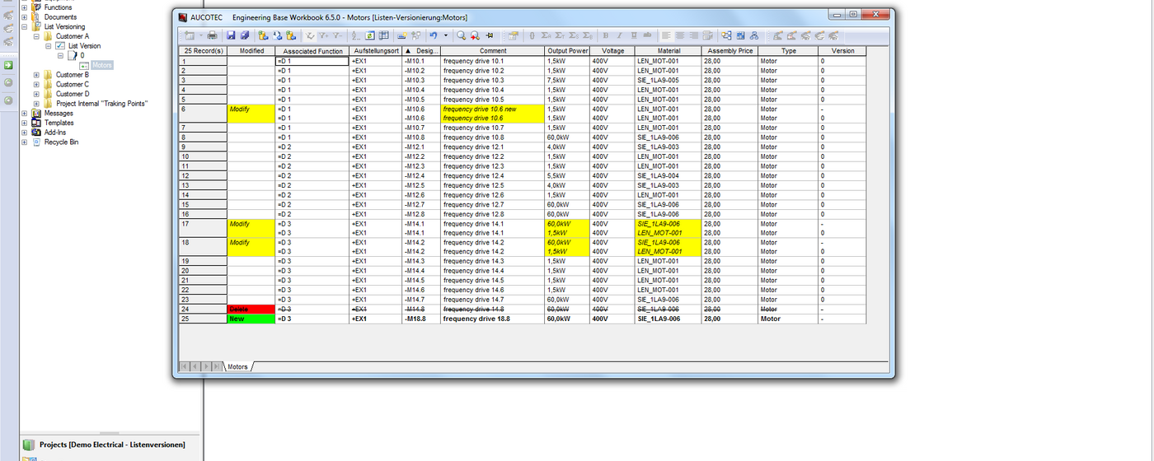1154x461 pixels.
Task: Click the center align icon
Action: 680,35
